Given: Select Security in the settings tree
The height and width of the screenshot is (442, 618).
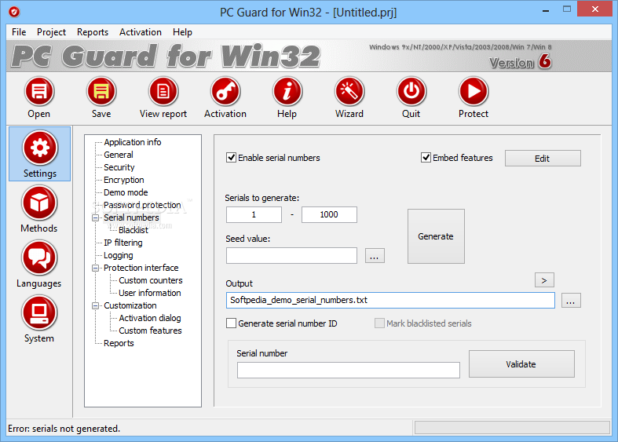Looking at the screenshot, I should pyautogui.click(x=119, y=167).
